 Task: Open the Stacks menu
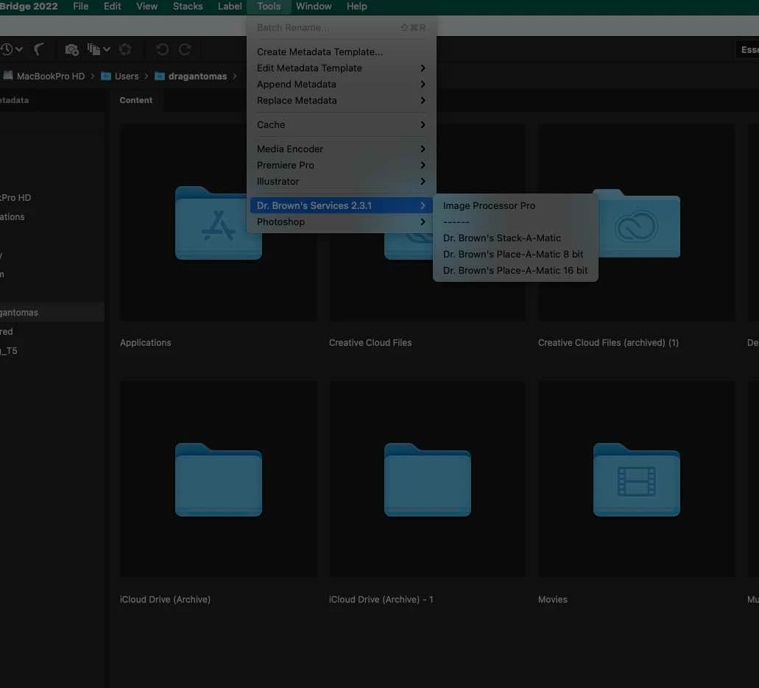pos(188,7)
